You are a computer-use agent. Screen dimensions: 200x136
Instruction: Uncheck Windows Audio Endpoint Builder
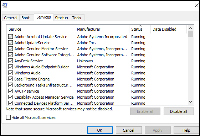click(x=10, y=67)
